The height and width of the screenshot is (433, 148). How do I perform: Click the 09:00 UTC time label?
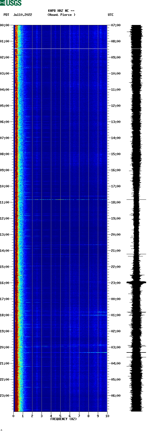point(116,57)
